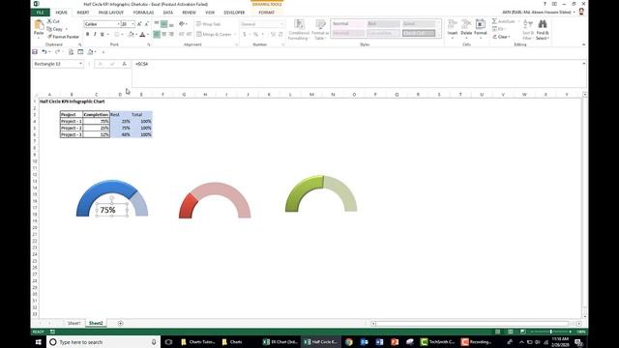619x348 pixels.
Task: Click the Percent Style icon
Action: tap(255, 35)
